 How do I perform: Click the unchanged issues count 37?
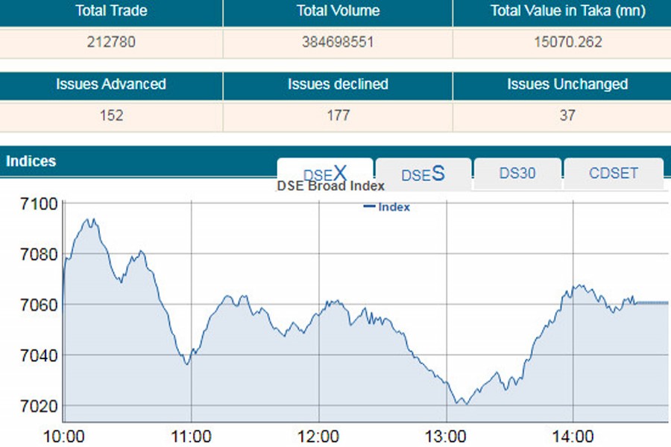(x=567, y=115)
